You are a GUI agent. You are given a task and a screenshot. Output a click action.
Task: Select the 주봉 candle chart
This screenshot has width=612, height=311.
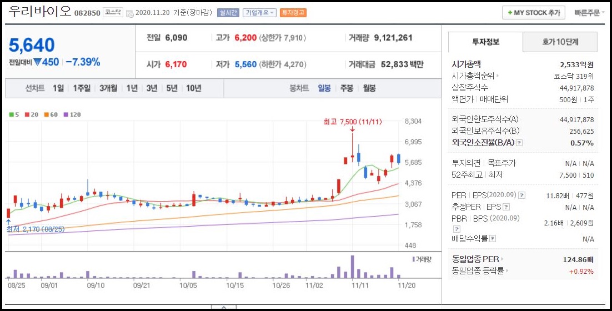(x=347, y=88)
